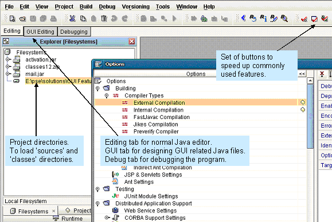Click the Options tree vertical scrollbar thumb
332x222 pixels.
(x=310, y=116)
